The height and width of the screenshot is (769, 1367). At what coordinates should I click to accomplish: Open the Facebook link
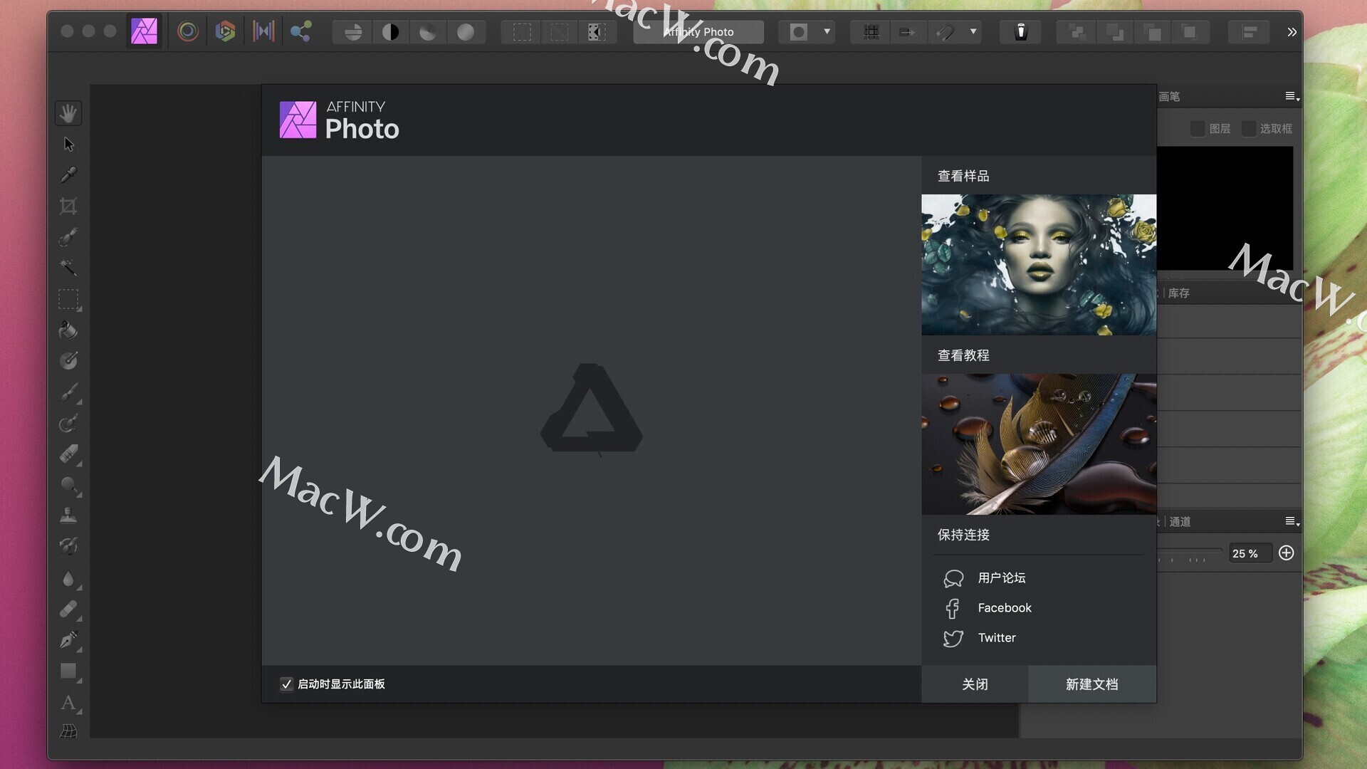[1004, 608]
